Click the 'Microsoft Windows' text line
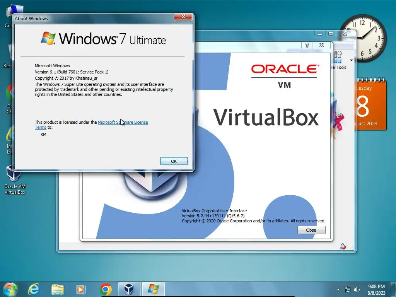This screenshot has height=297, width=396. point(52,66)
